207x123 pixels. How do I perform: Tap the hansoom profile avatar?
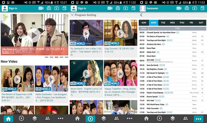[143, 8]
